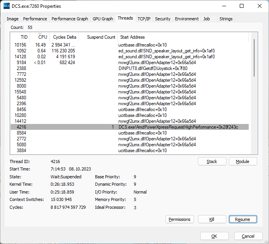Select thread row with TID 8456
Screen dimensions: 269x244
(130, 109)
